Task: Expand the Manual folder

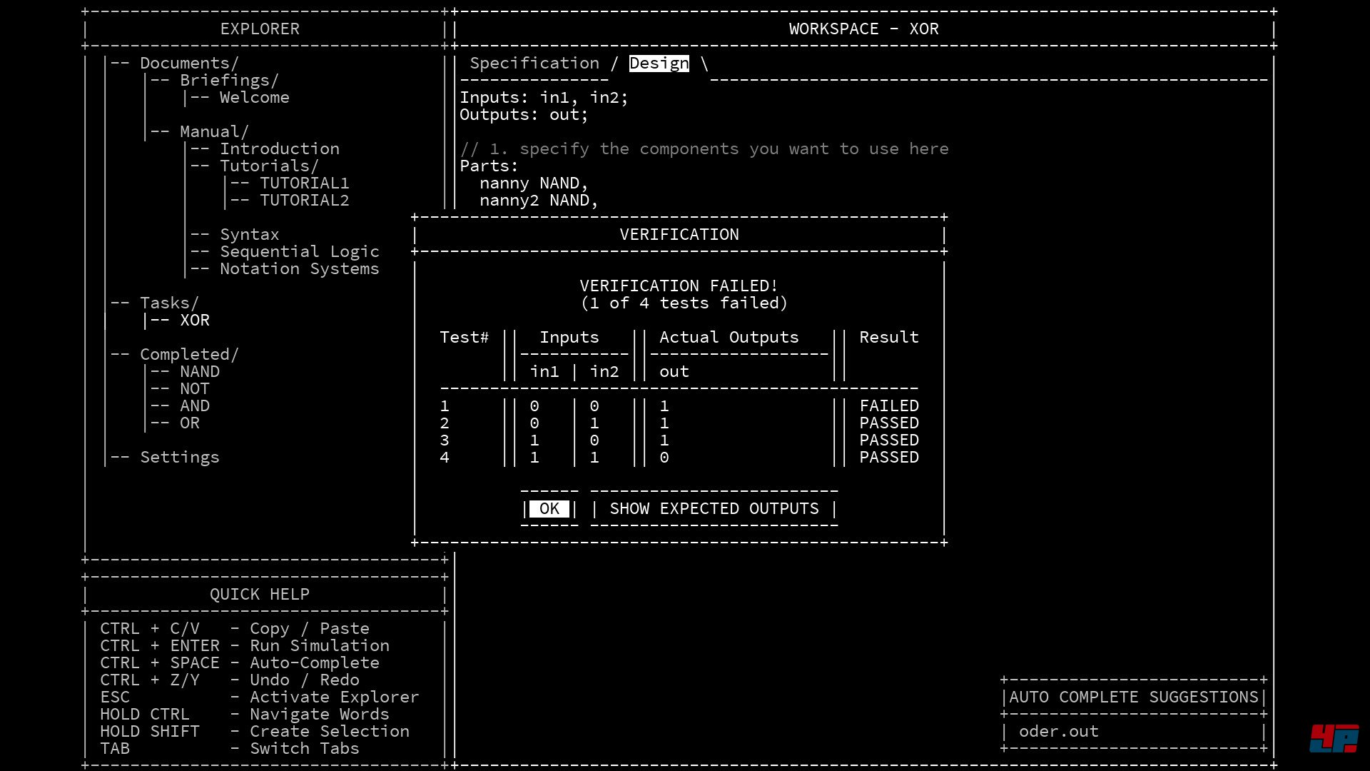Action: (x=213, y=131)
